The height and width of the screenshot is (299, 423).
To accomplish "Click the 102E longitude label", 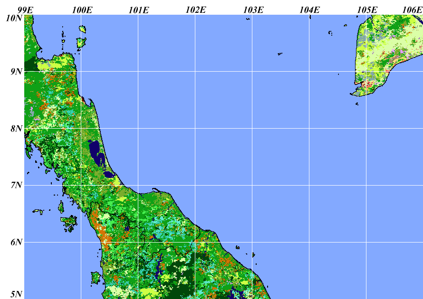I will pos(196,10).
